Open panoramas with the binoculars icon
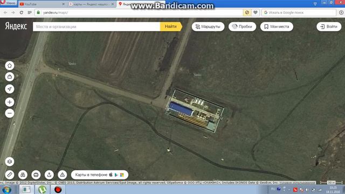This screenshot has width=345, height=194. click(23, 175)
